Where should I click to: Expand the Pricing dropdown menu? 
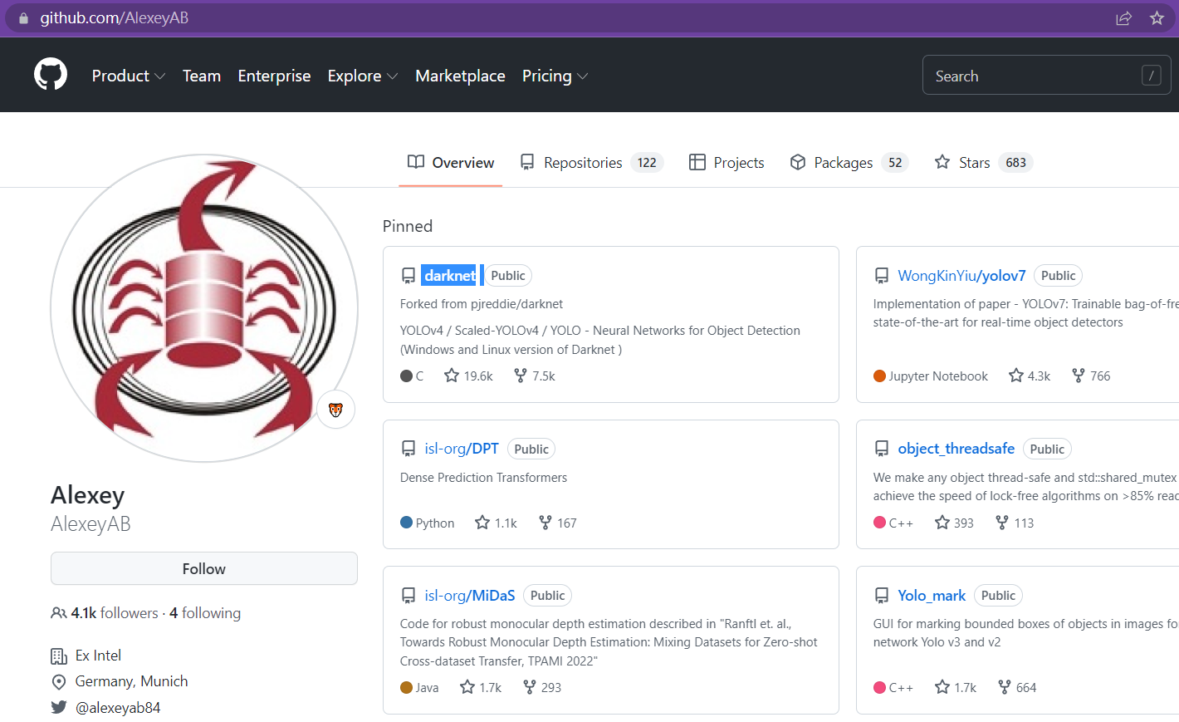(x=555, y=76)
